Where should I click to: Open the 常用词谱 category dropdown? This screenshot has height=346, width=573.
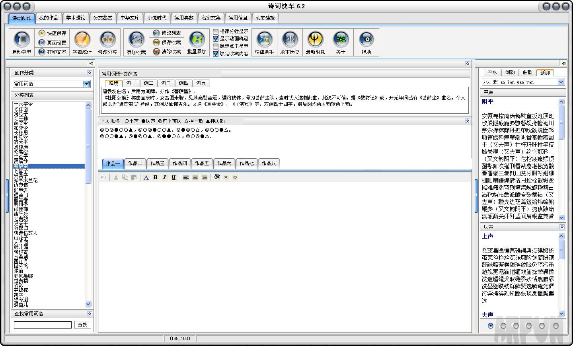pos(86,84)
